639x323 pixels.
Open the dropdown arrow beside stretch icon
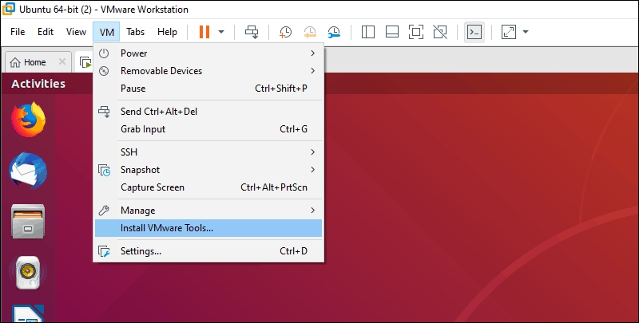coord(526,32)
